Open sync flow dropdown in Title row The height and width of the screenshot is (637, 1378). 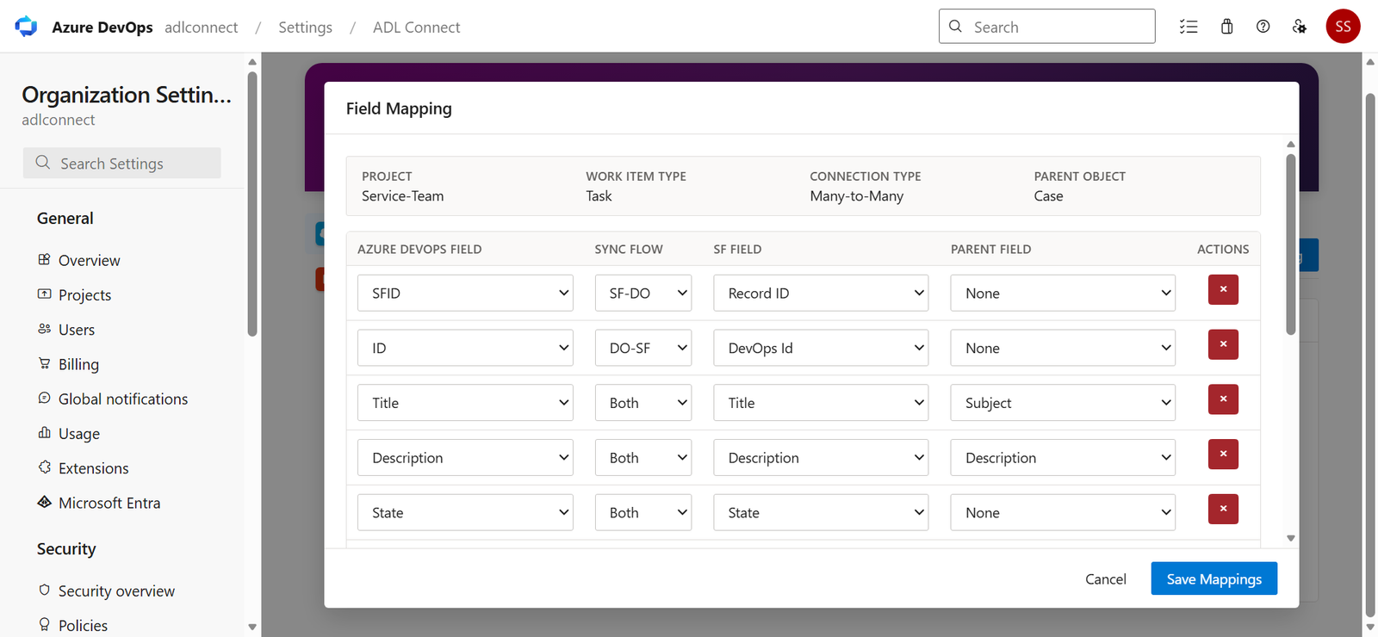[643, 403]
